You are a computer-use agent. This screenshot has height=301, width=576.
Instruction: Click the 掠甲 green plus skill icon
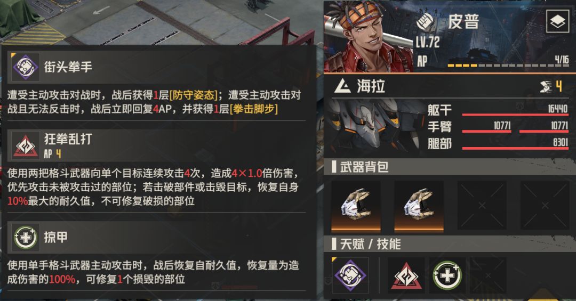pos(25,237)
